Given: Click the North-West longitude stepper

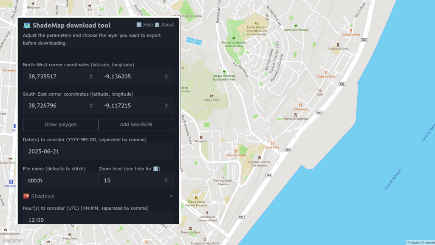Looking at the screenshot, I should 167,77.
